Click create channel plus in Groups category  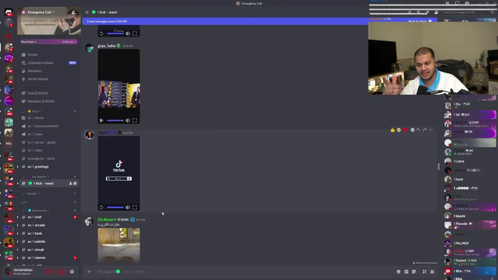tap(75, 193)
